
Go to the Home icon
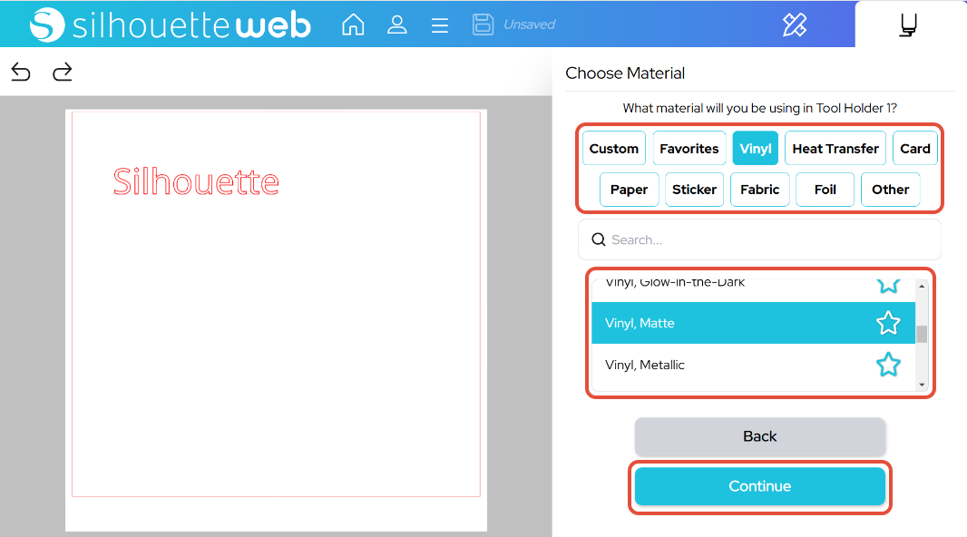(x=353, y=24)
